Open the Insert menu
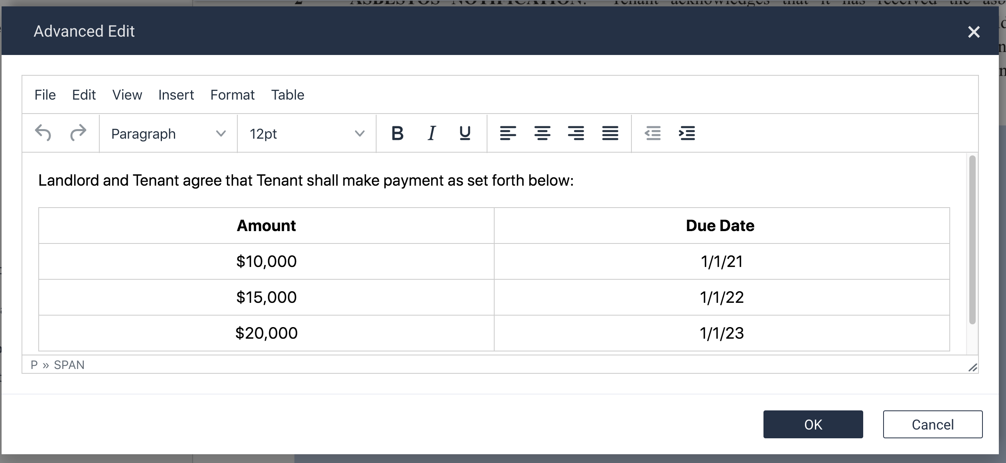Image resolution: width=1006 pixels, height=463 pixels. coord(176,95)
